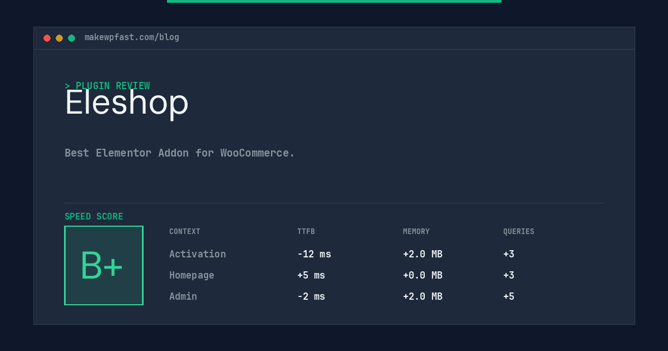This screenshot has width=668, height=351.
Task: Click the Activation queries value +3
Action: [x=509, y=254]
